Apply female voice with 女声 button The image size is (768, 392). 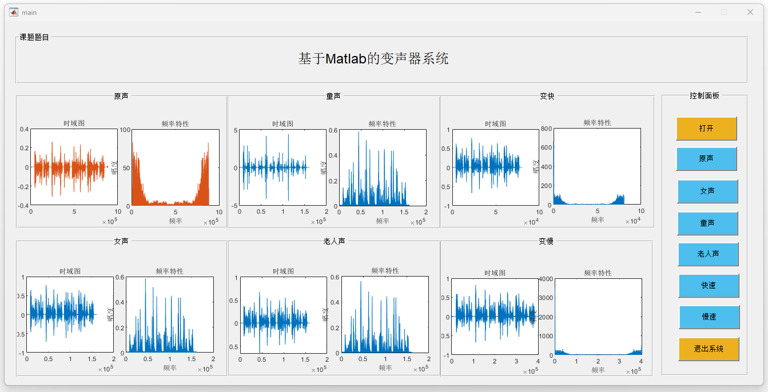tap(707, 191)
